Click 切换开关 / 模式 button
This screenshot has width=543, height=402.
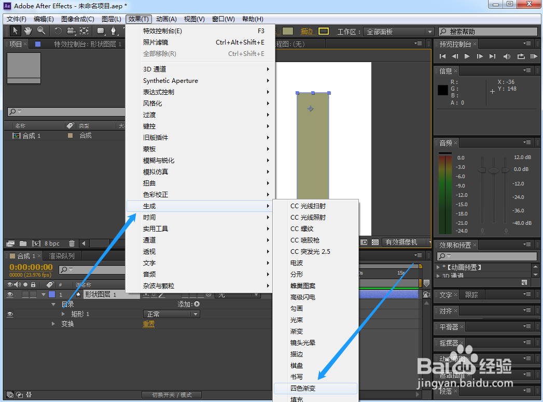click(172, 395)
